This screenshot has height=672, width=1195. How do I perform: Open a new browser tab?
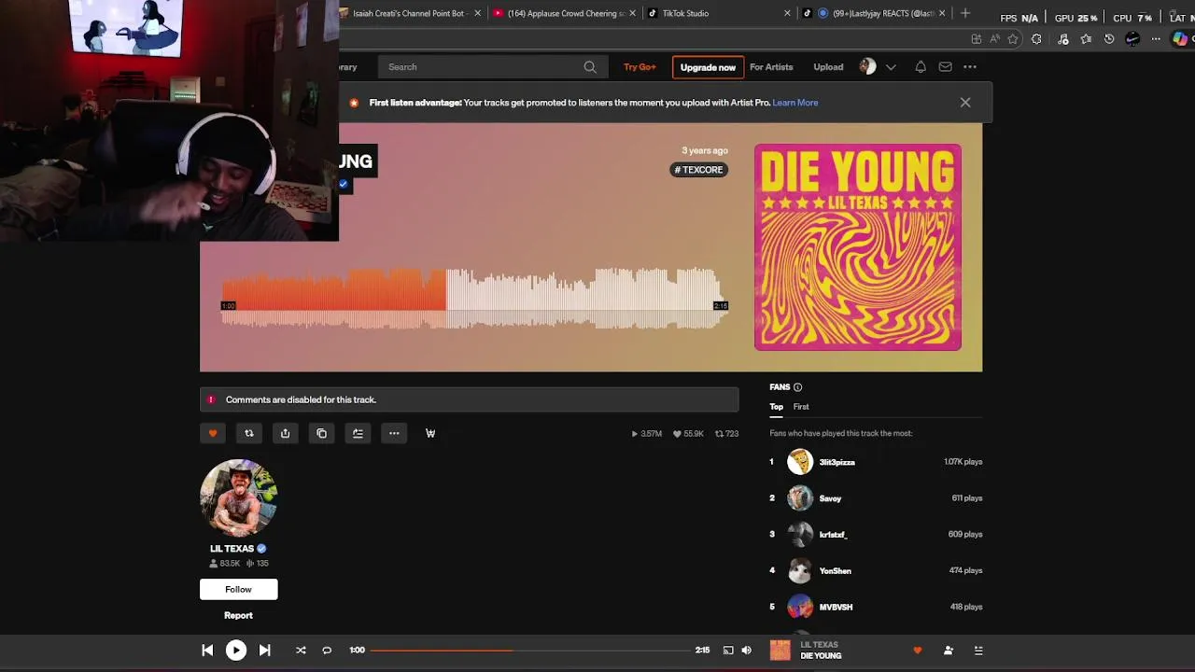pos(965,13)
